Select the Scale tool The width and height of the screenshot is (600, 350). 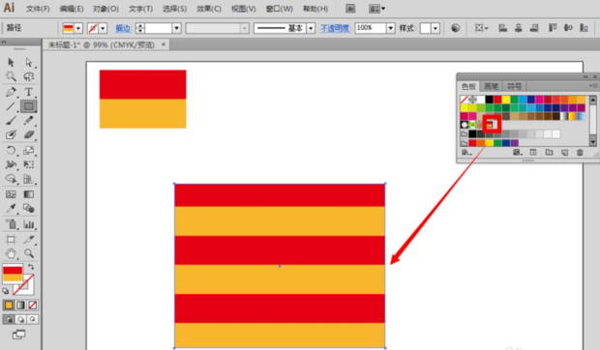29,150
